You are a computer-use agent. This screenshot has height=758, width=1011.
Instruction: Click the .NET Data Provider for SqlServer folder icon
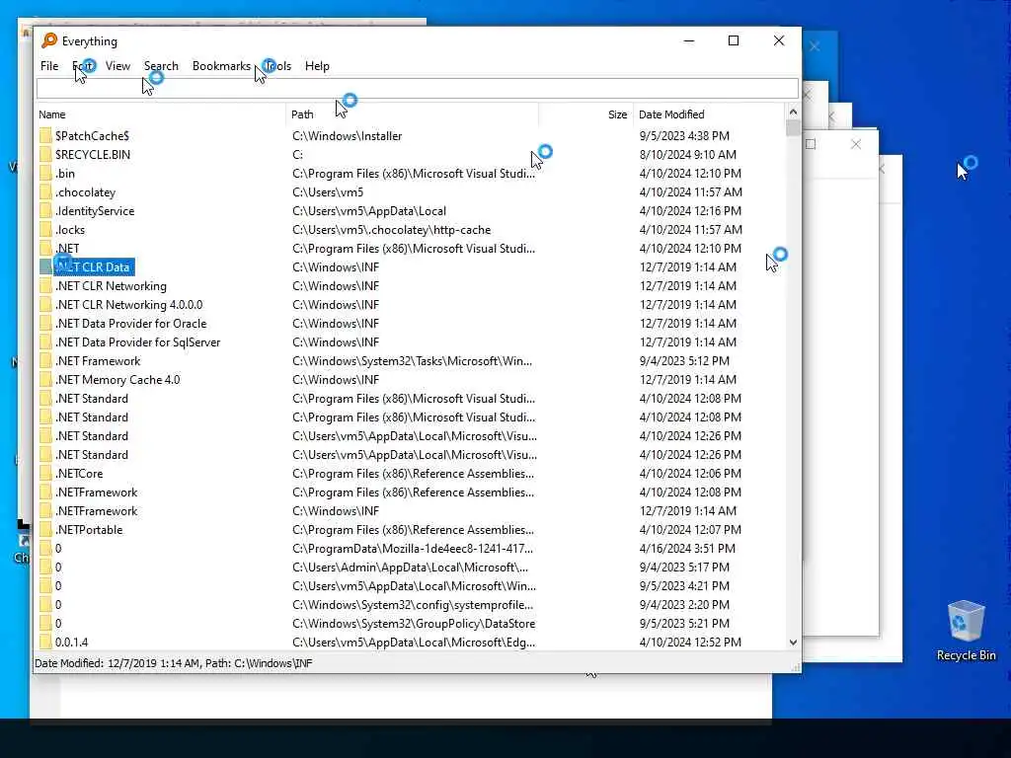point(45,342)
